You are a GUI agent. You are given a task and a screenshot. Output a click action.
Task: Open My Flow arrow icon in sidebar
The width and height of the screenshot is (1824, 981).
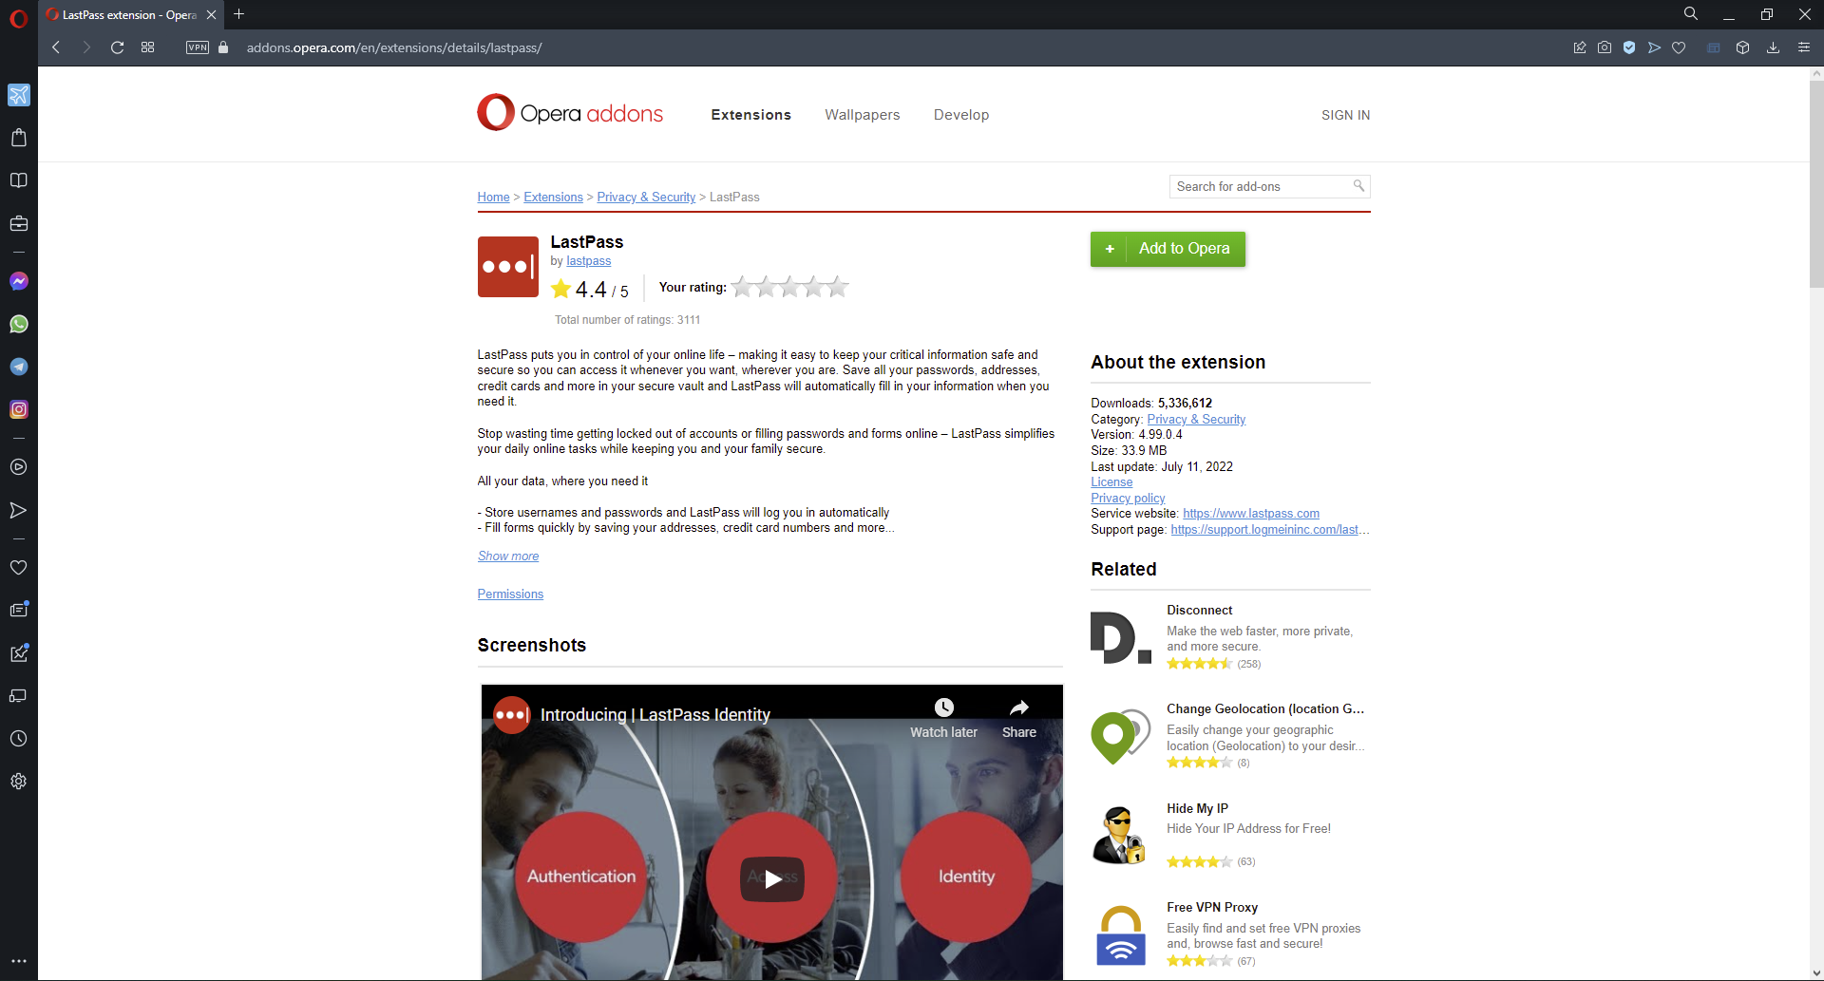(18, 510)
